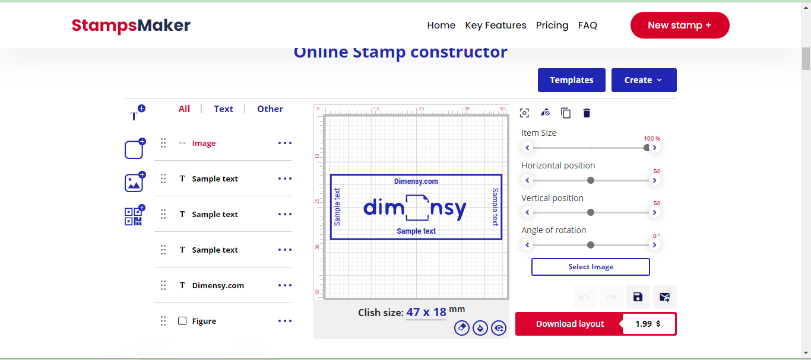Select the Image item in list
811x360 pixels.
point(204,144)
